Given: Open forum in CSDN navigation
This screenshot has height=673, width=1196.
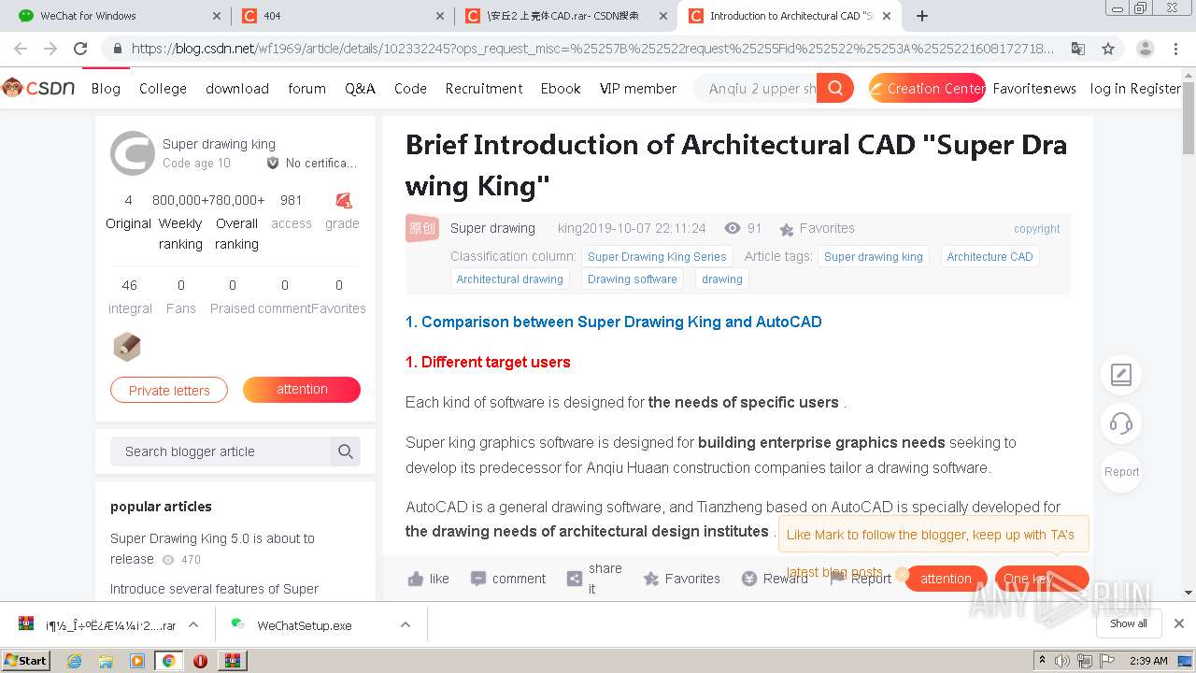Looking at the screenshot, I should click(306, 88).
